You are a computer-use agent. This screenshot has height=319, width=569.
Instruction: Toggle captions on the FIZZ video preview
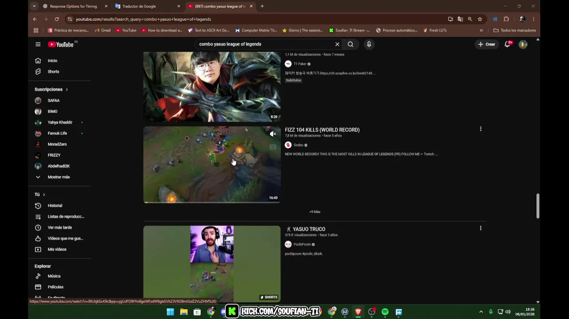click(x=272, y=147)
